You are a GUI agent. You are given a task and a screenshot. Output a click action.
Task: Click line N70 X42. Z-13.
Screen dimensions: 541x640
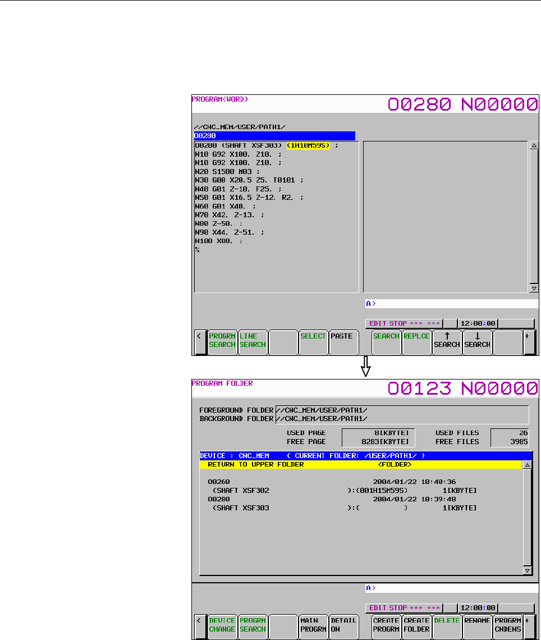coord(230,215)
